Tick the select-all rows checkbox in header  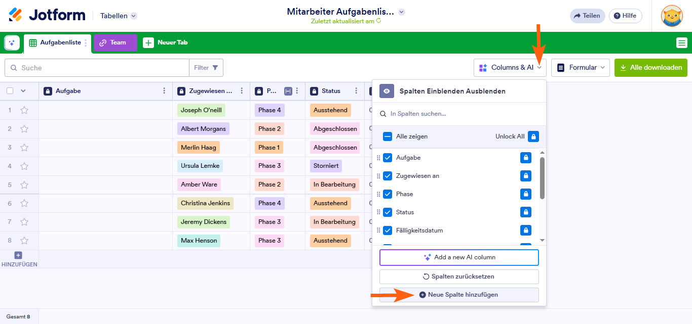10,91
